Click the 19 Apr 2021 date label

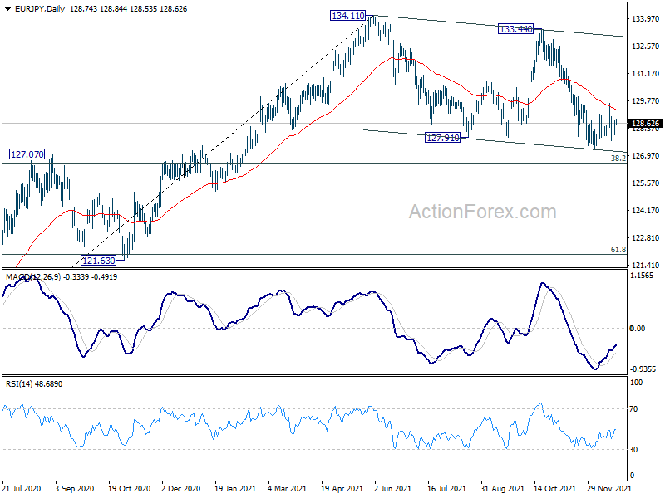(x=342, y=489)
